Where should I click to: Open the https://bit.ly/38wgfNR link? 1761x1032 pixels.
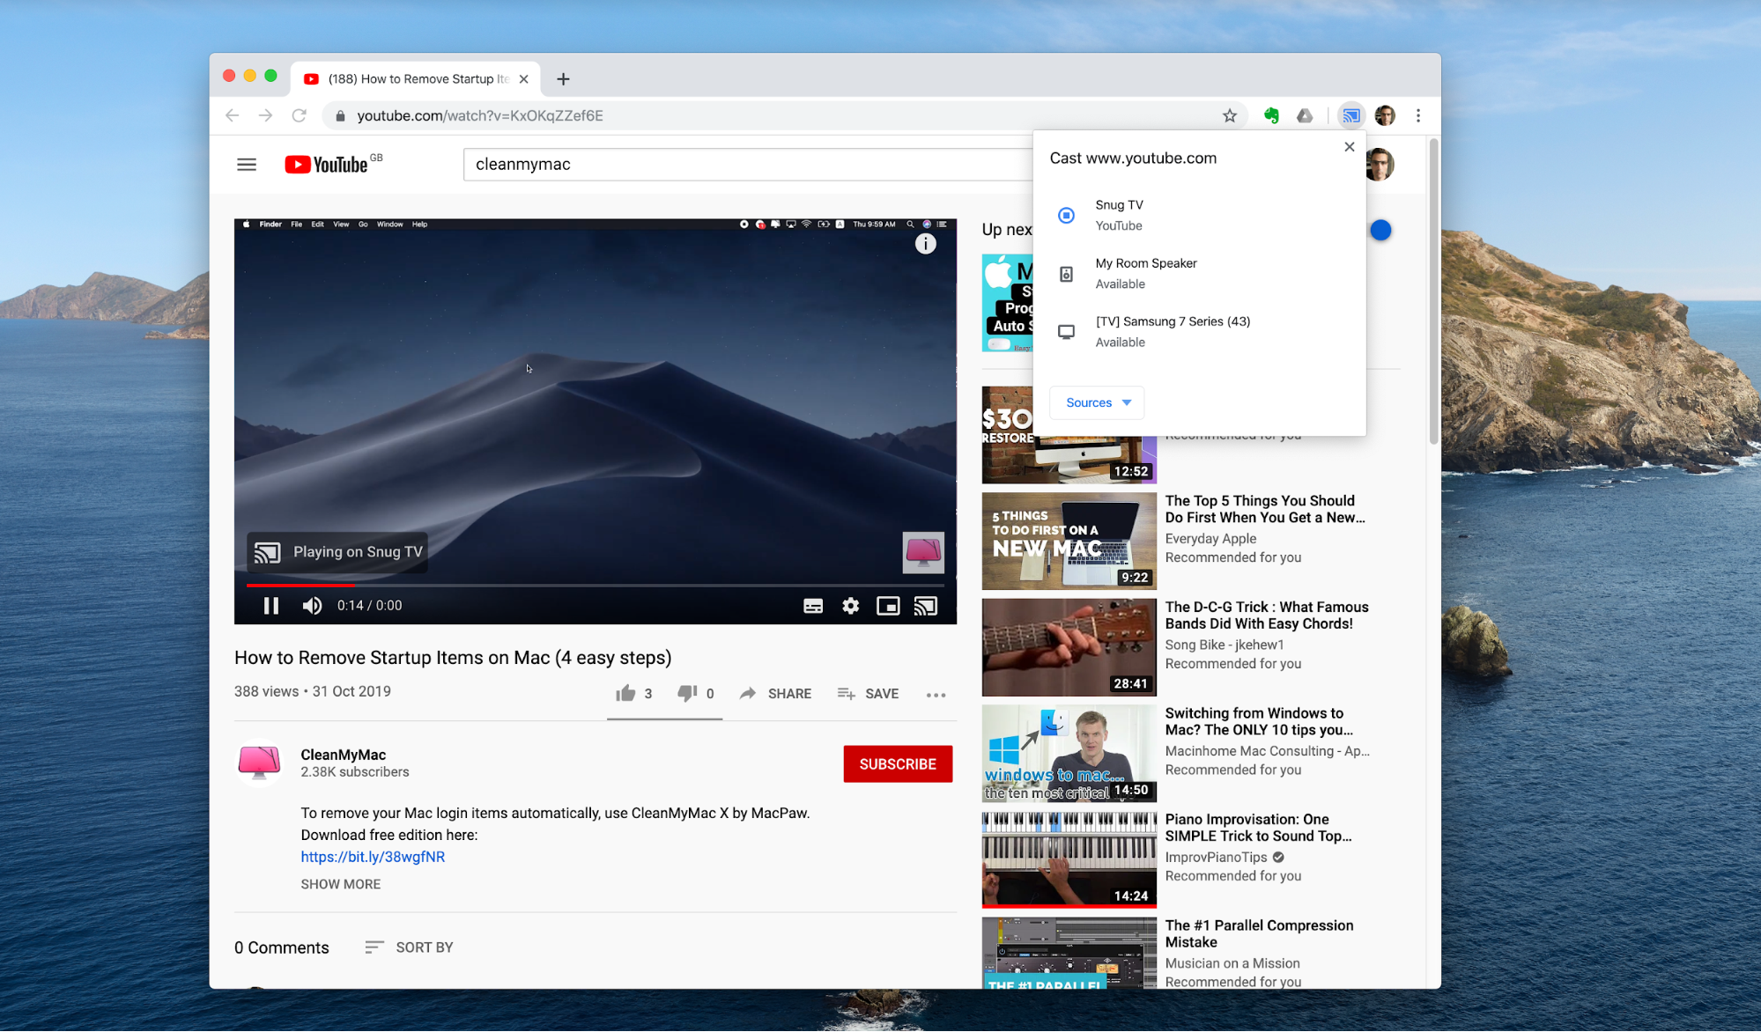pyautogui.click(x=374, y=858)
